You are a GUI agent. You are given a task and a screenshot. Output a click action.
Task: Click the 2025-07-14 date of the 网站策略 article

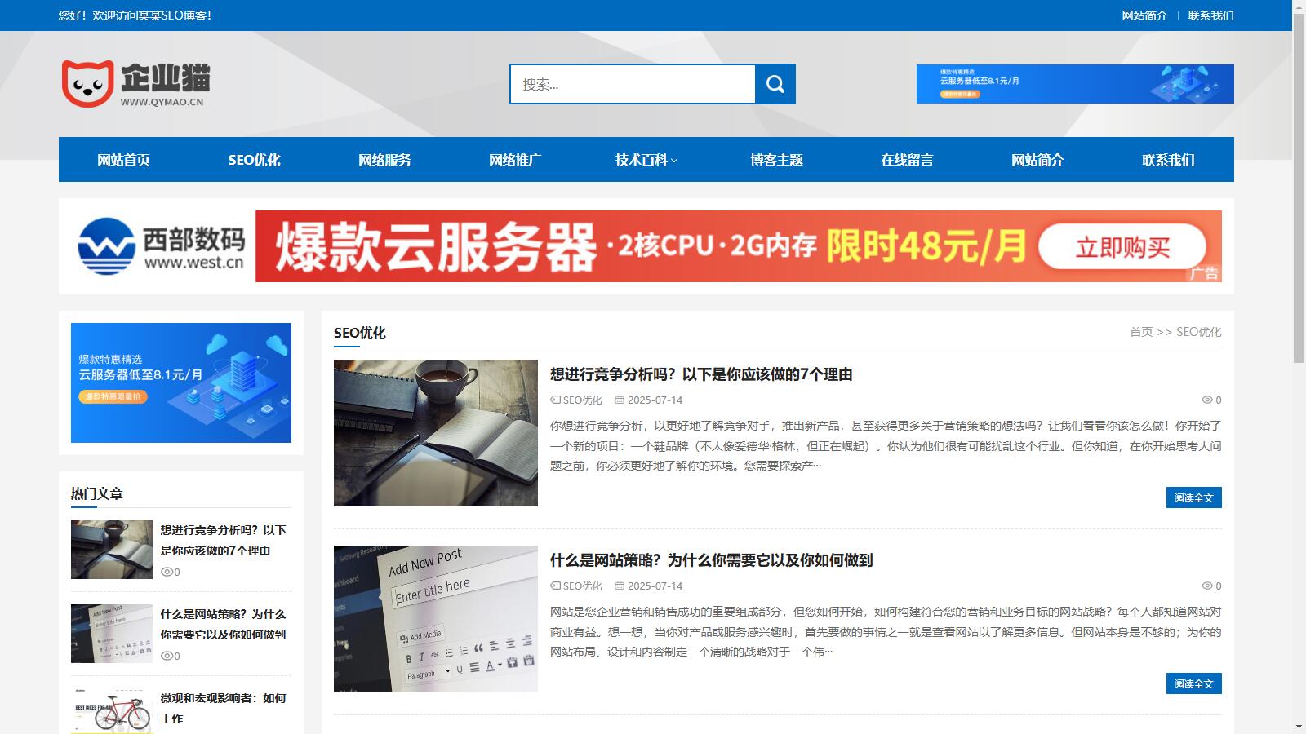pos(655,586)
